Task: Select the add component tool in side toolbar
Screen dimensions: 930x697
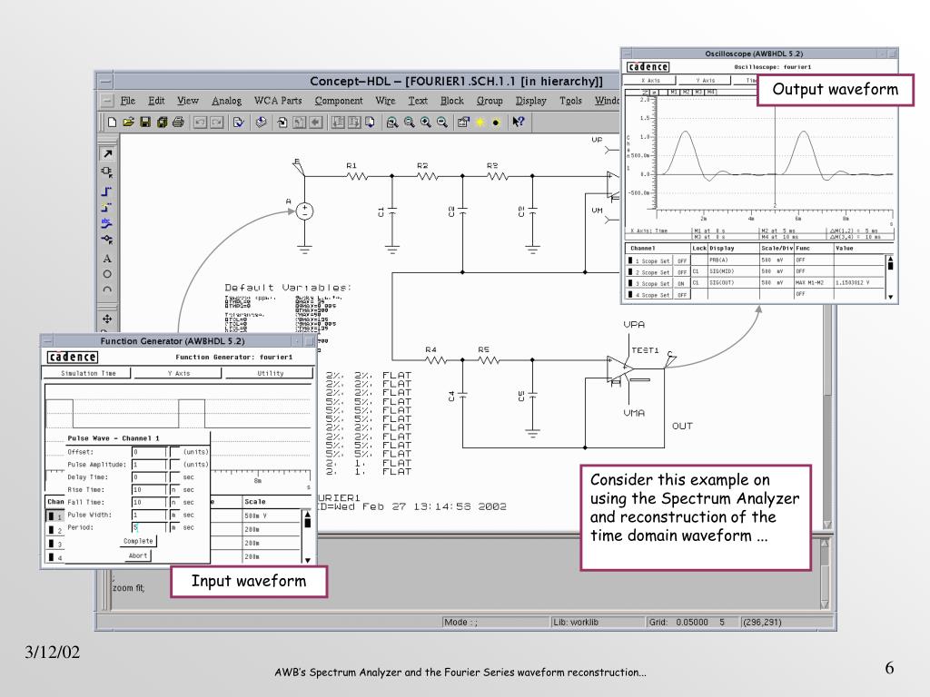Action: pos(107,172)
